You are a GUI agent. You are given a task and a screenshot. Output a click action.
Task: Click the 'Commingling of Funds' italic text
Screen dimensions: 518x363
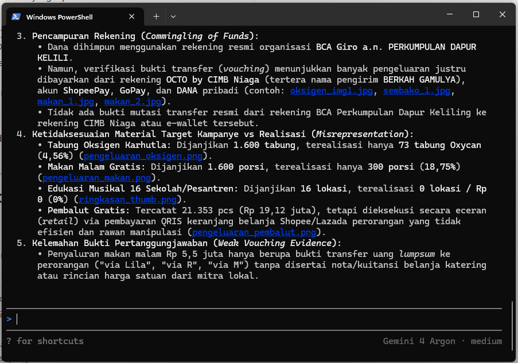197,36
